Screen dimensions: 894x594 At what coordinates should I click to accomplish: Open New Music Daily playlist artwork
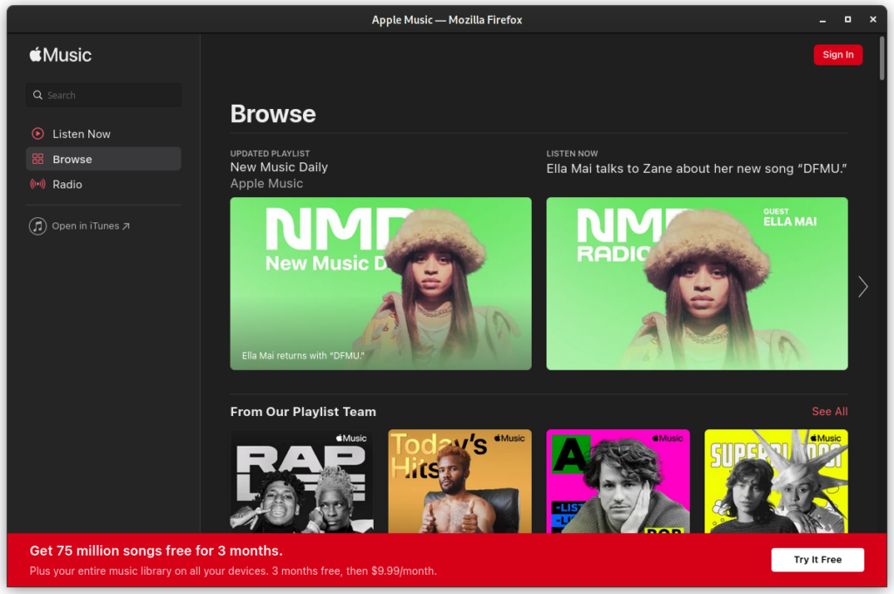click(x=381, y=283)
